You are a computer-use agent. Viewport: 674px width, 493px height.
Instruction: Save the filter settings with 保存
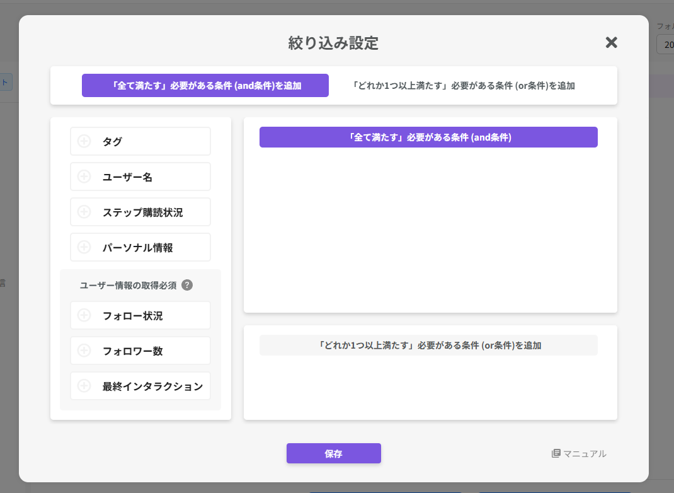pyautogui.click(x=334, y=453)
